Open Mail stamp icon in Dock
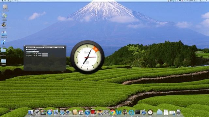This screenshot has height=117, width=209. (x=56, y=112)
